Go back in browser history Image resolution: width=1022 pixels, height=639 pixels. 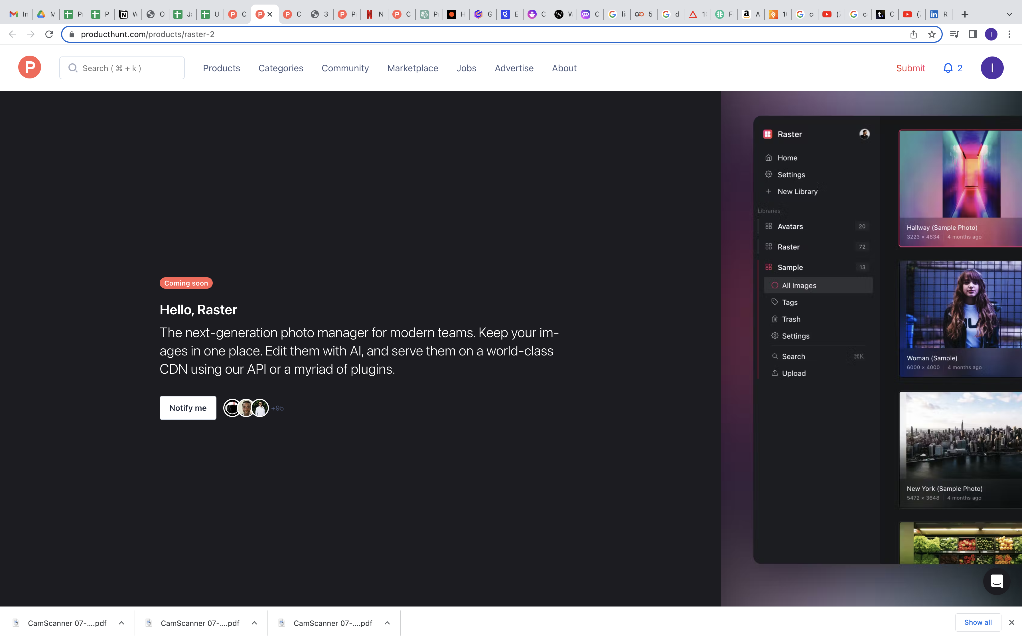coord(12,34)
